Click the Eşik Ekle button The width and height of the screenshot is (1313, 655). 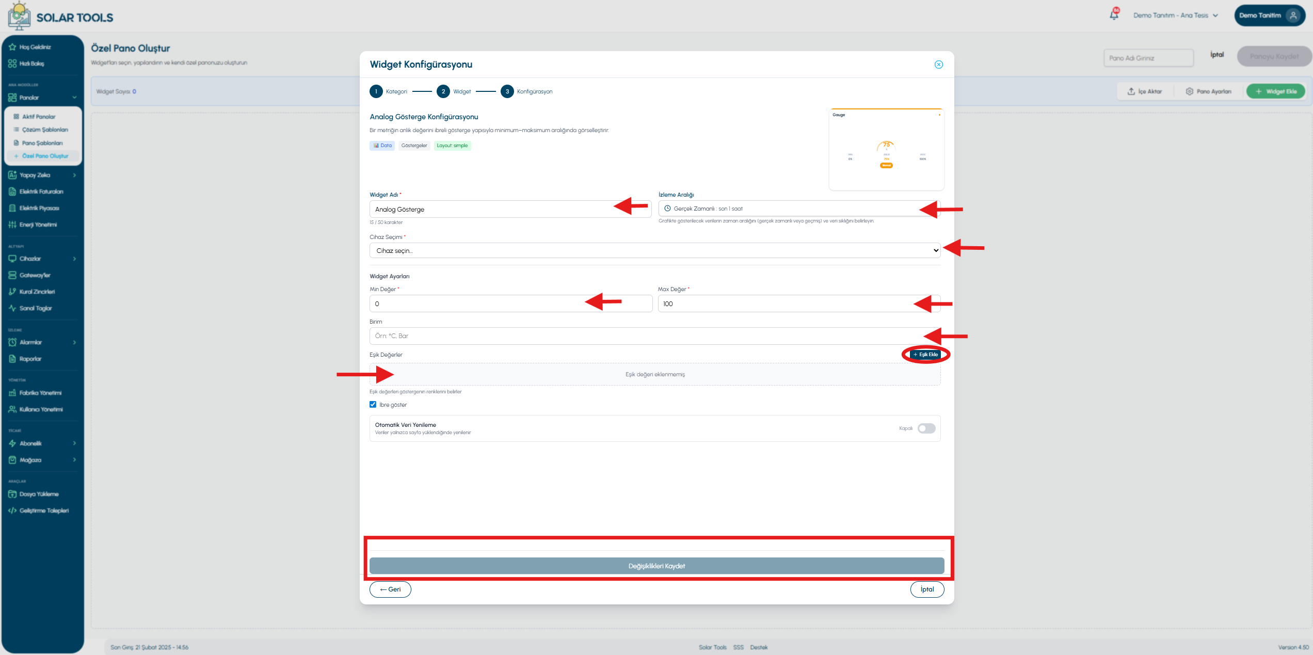point(925,355)
